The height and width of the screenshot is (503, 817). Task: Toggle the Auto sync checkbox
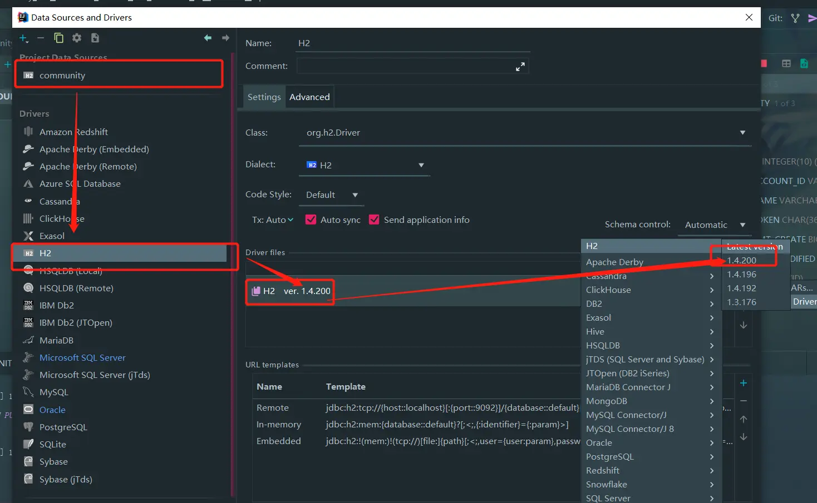(x=311, y=220)
